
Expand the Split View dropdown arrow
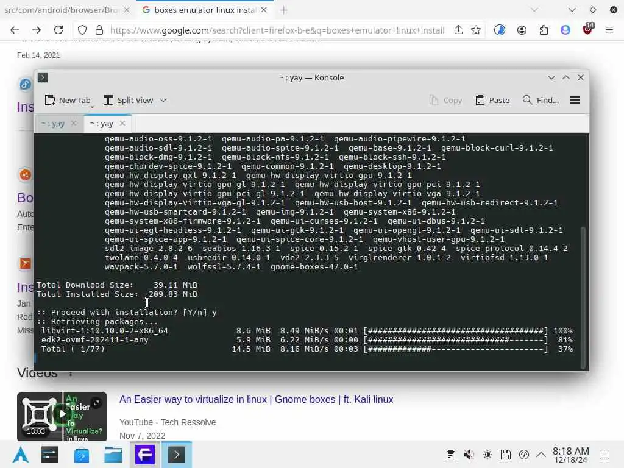(163, 101)
